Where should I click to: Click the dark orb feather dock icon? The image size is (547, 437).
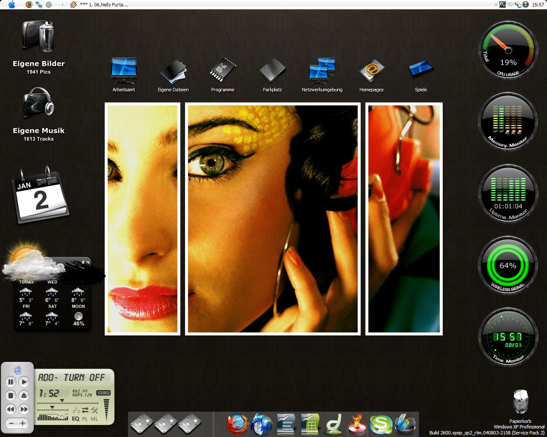[405, 424]
